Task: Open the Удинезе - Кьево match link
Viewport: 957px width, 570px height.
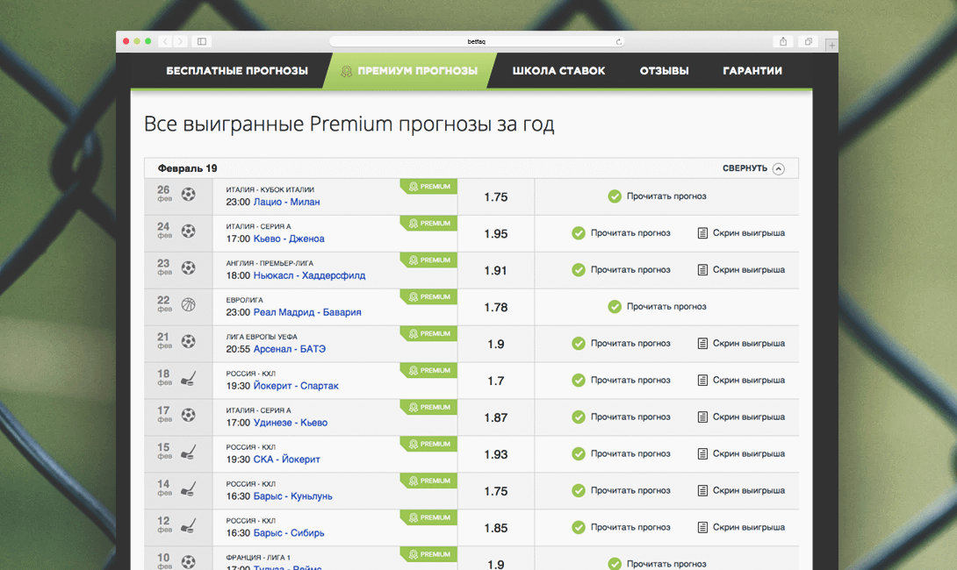Action: click(x=290, y=423)
